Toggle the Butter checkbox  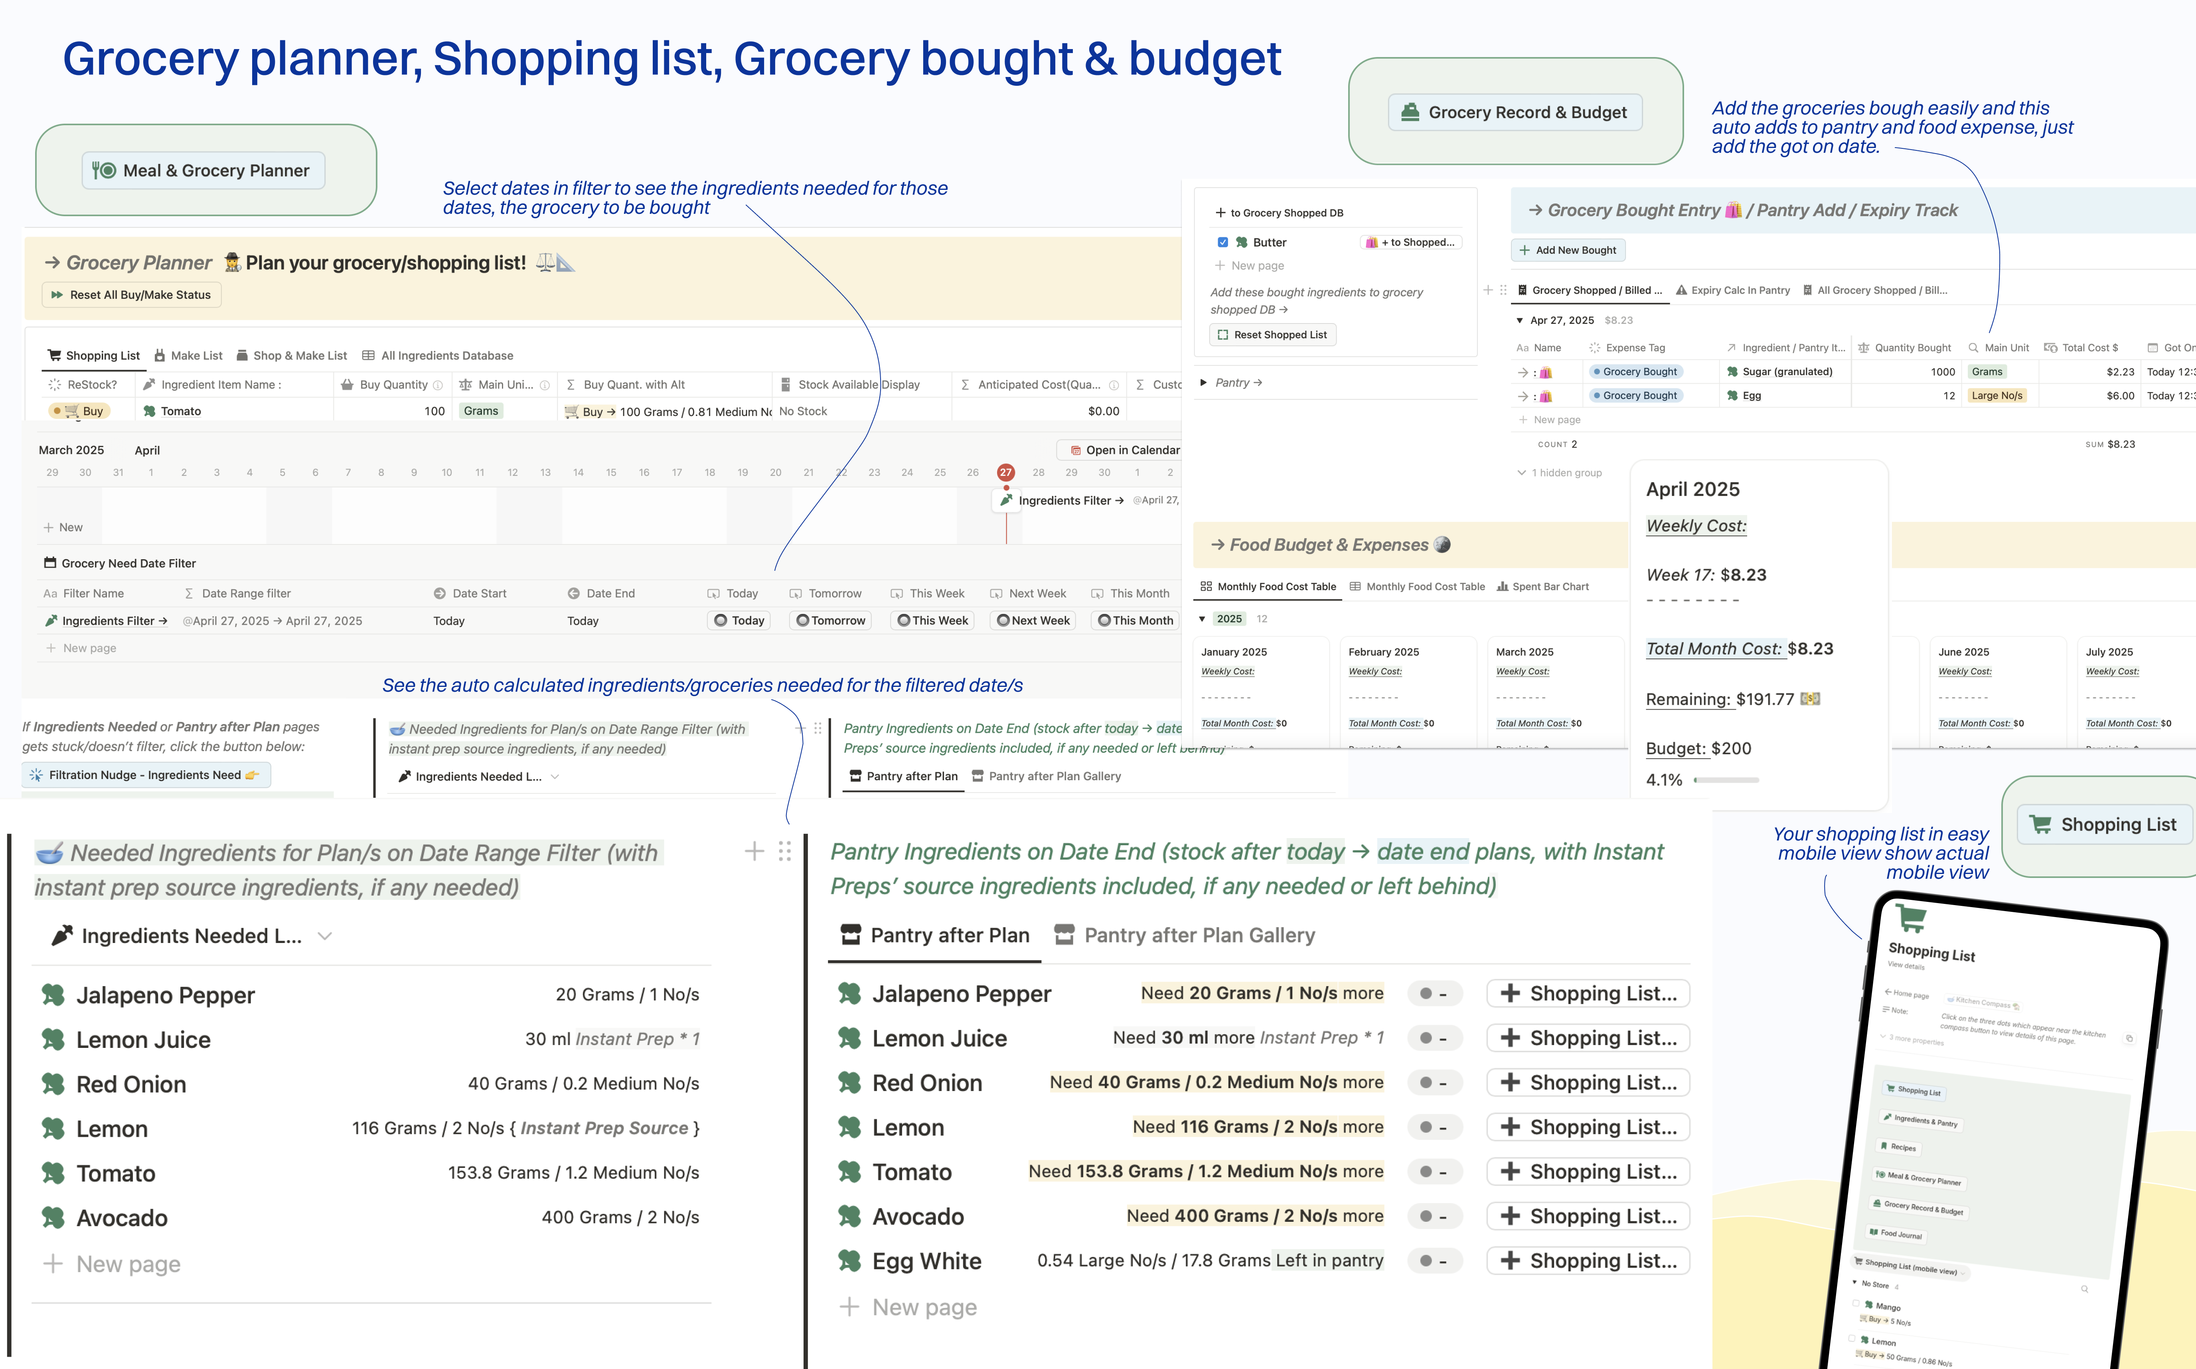1222,243
